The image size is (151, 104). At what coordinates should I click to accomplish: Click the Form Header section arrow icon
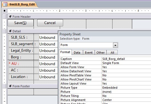[10, 17]
